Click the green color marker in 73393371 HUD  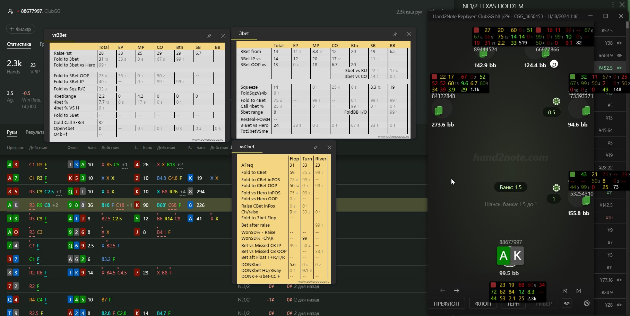click(x=572, y=77)
